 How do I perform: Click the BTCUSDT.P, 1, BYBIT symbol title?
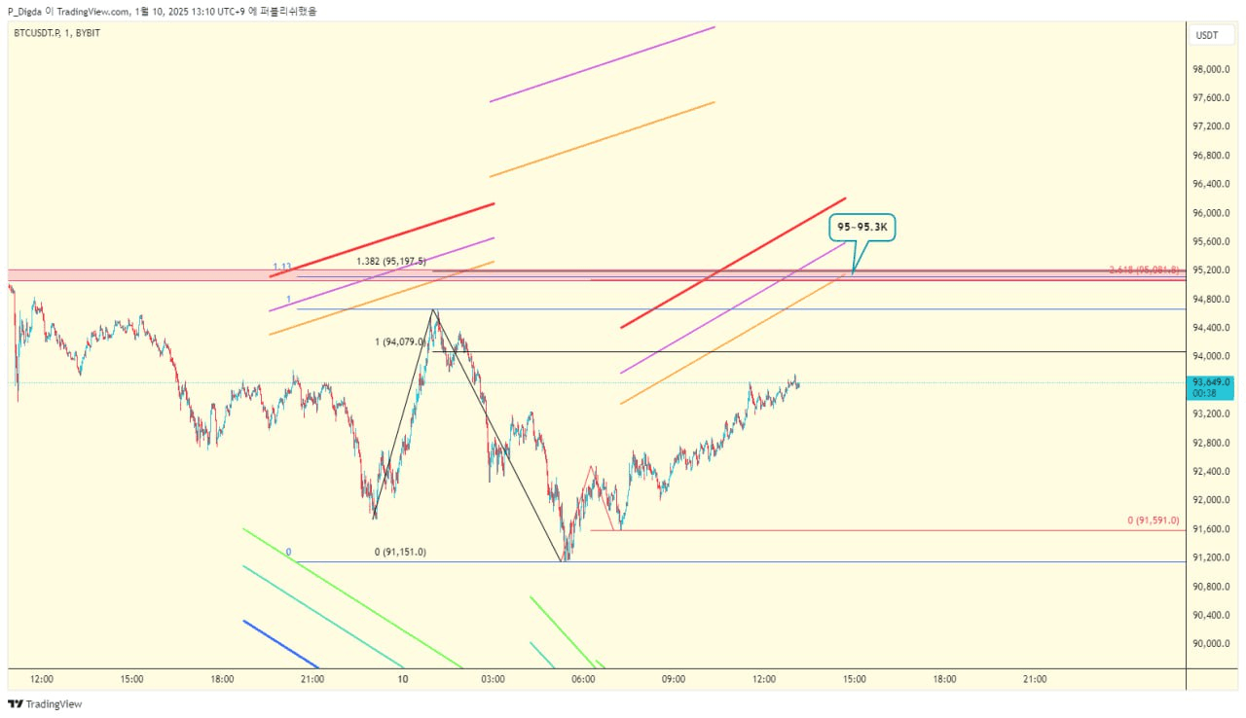[56, 33]
